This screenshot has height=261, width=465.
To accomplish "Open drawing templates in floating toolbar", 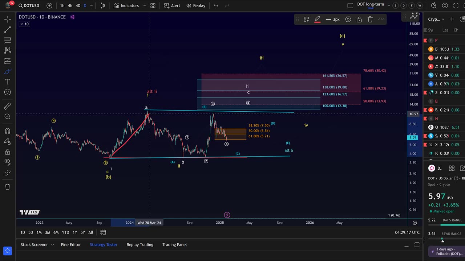I will (x=306, y=20).
